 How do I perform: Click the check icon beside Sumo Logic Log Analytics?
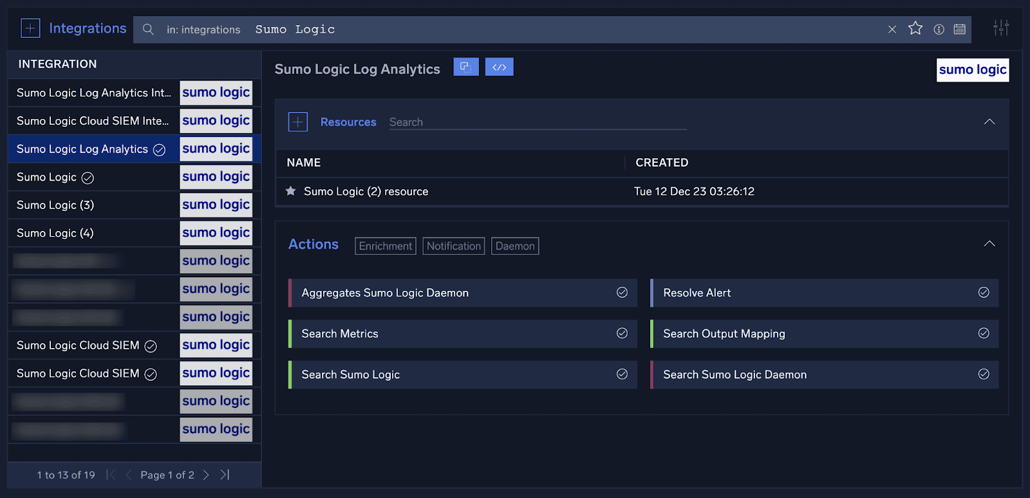pyautogui.click(x=159, y=149)
